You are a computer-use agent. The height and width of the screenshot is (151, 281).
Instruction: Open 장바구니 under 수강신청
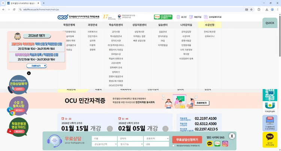(209, 36)
